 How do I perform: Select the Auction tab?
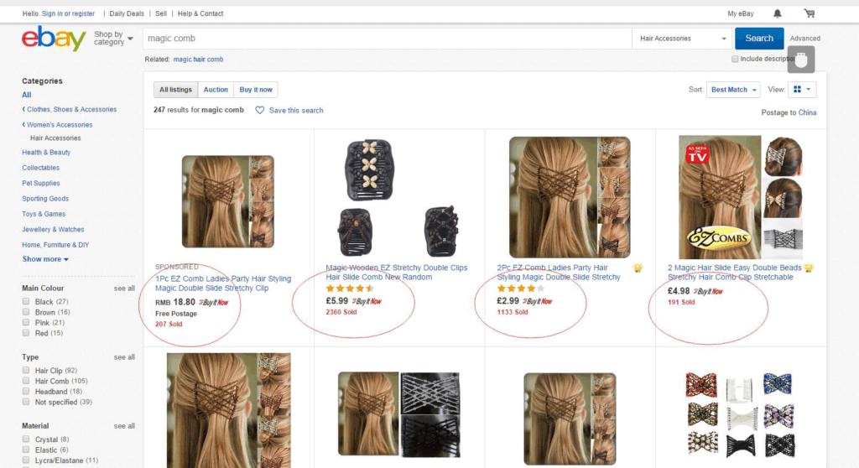coord(216,90)
